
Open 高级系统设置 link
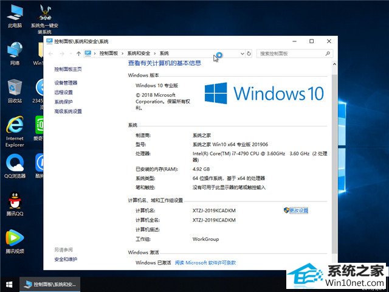click(68, 111)
